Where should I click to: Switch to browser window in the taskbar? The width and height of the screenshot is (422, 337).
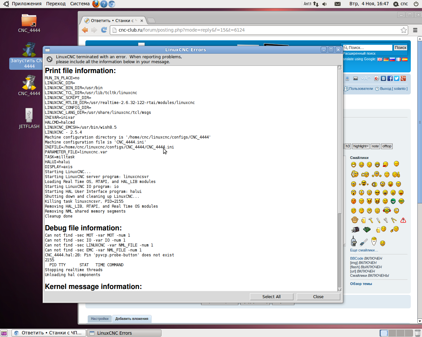pos(49,333)
